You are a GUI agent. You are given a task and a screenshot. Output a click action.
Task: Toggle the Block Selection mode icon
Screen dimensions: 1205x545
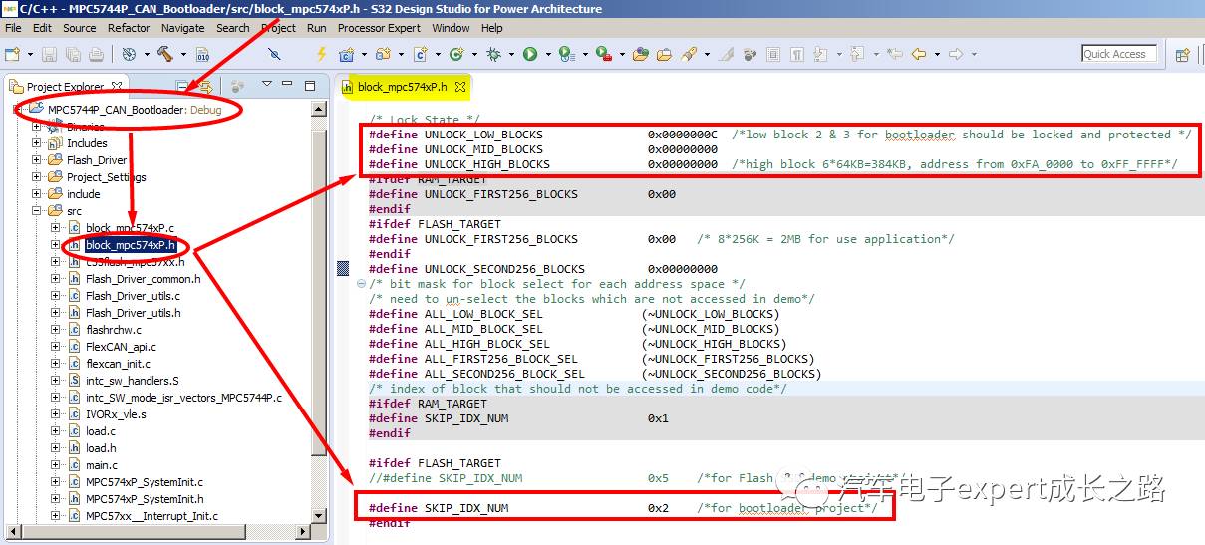tap(772, 54)
